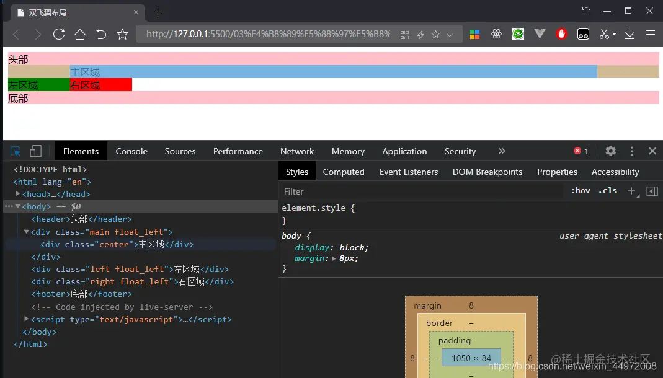Collapse the body element node
Screen dimensions: 663x378
(x=18, y=206)
